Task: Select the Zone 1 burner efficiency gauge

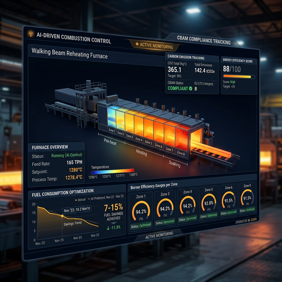Action: 141,205
